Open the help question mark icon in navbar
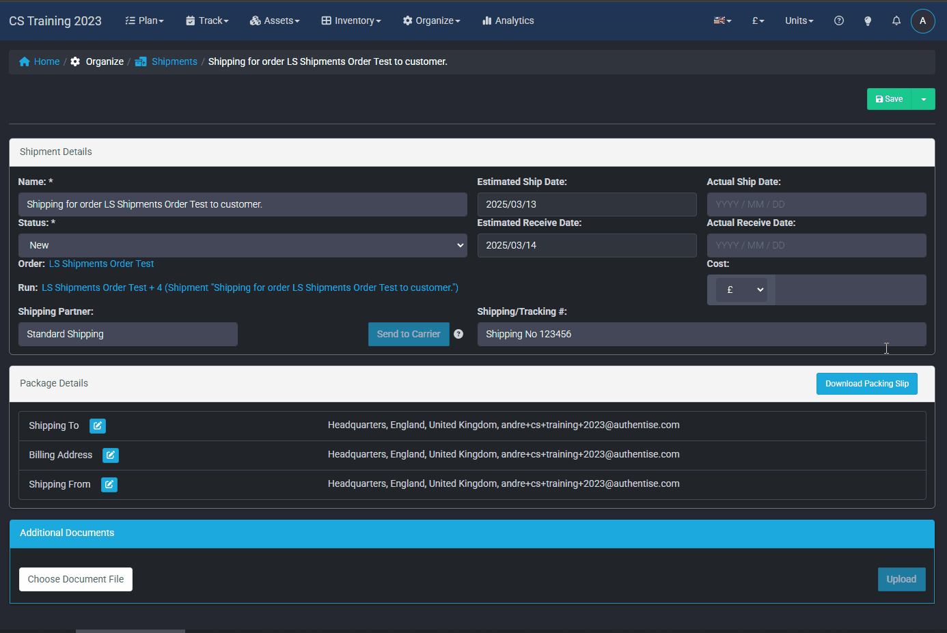 pos(839,21)
